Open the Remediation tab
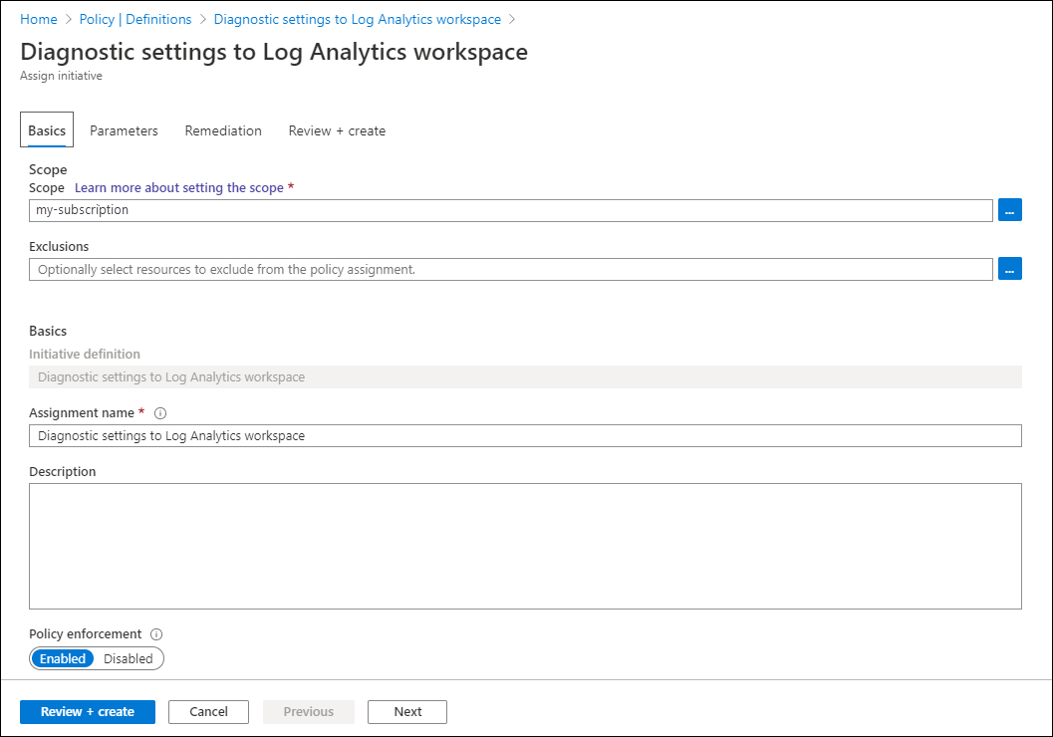The image size is (1053, 737). pyautogui.click(x=222, y=130)
